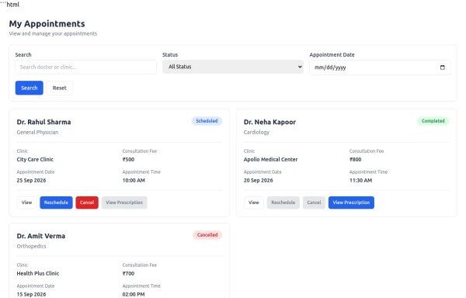
Task: Click the View and manage your appointments subtitle
Action: pyautogui.click(x=53, y=33)
